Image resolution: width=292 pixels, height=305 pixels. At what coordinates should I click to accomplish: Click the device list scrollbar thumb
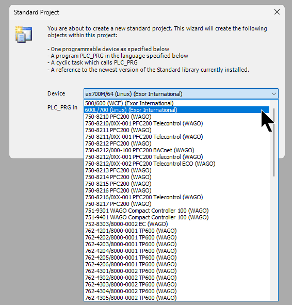click(x=274, y=142)
